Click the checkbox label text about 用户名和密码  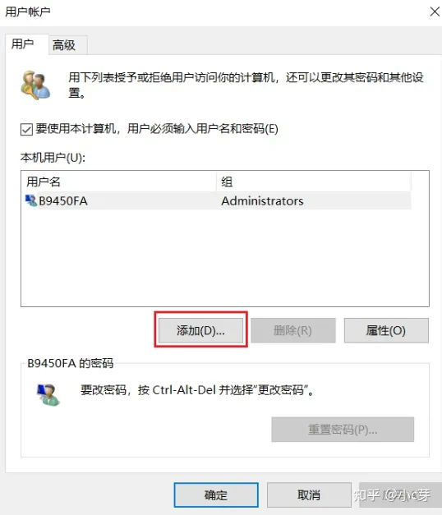157,129
